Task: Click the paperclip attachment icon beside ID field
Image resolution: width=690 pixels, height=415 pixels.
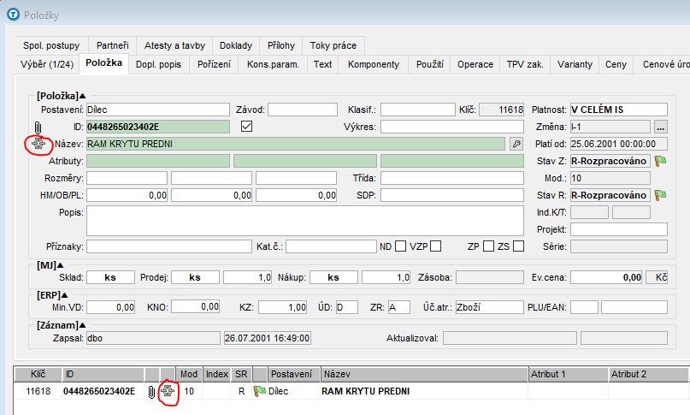Action: [38, 127]
